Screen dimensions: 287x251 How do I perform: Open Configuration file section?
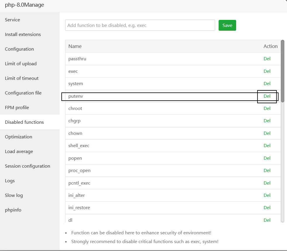tap(23, 93)
